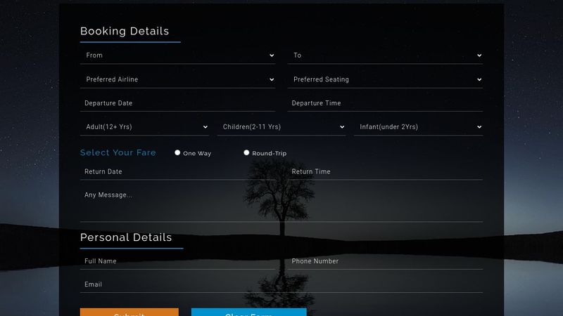Open the Infant(under 2Yrs) dropdown
This screenshot has height=316, width=563.
pyautogui.click(x=418, y=127)
